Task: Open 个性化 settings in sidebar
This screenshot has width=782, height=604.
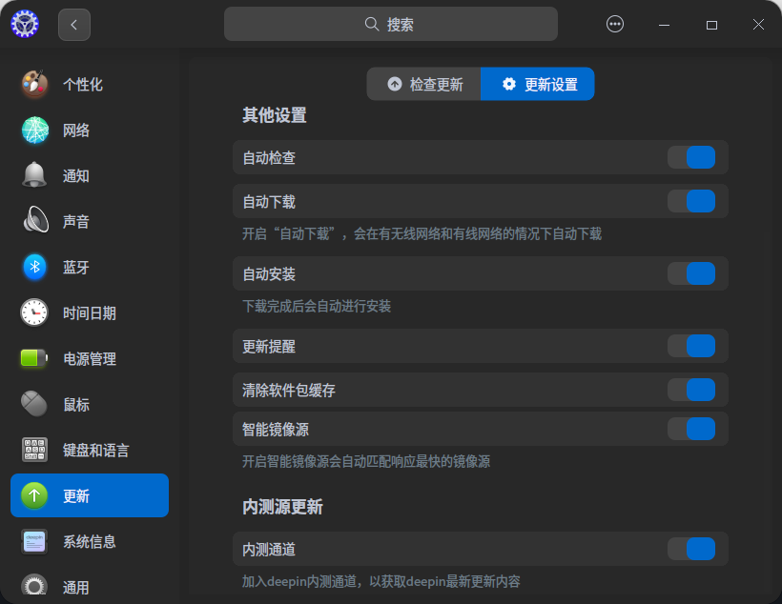Action: (x=90, y=84)
